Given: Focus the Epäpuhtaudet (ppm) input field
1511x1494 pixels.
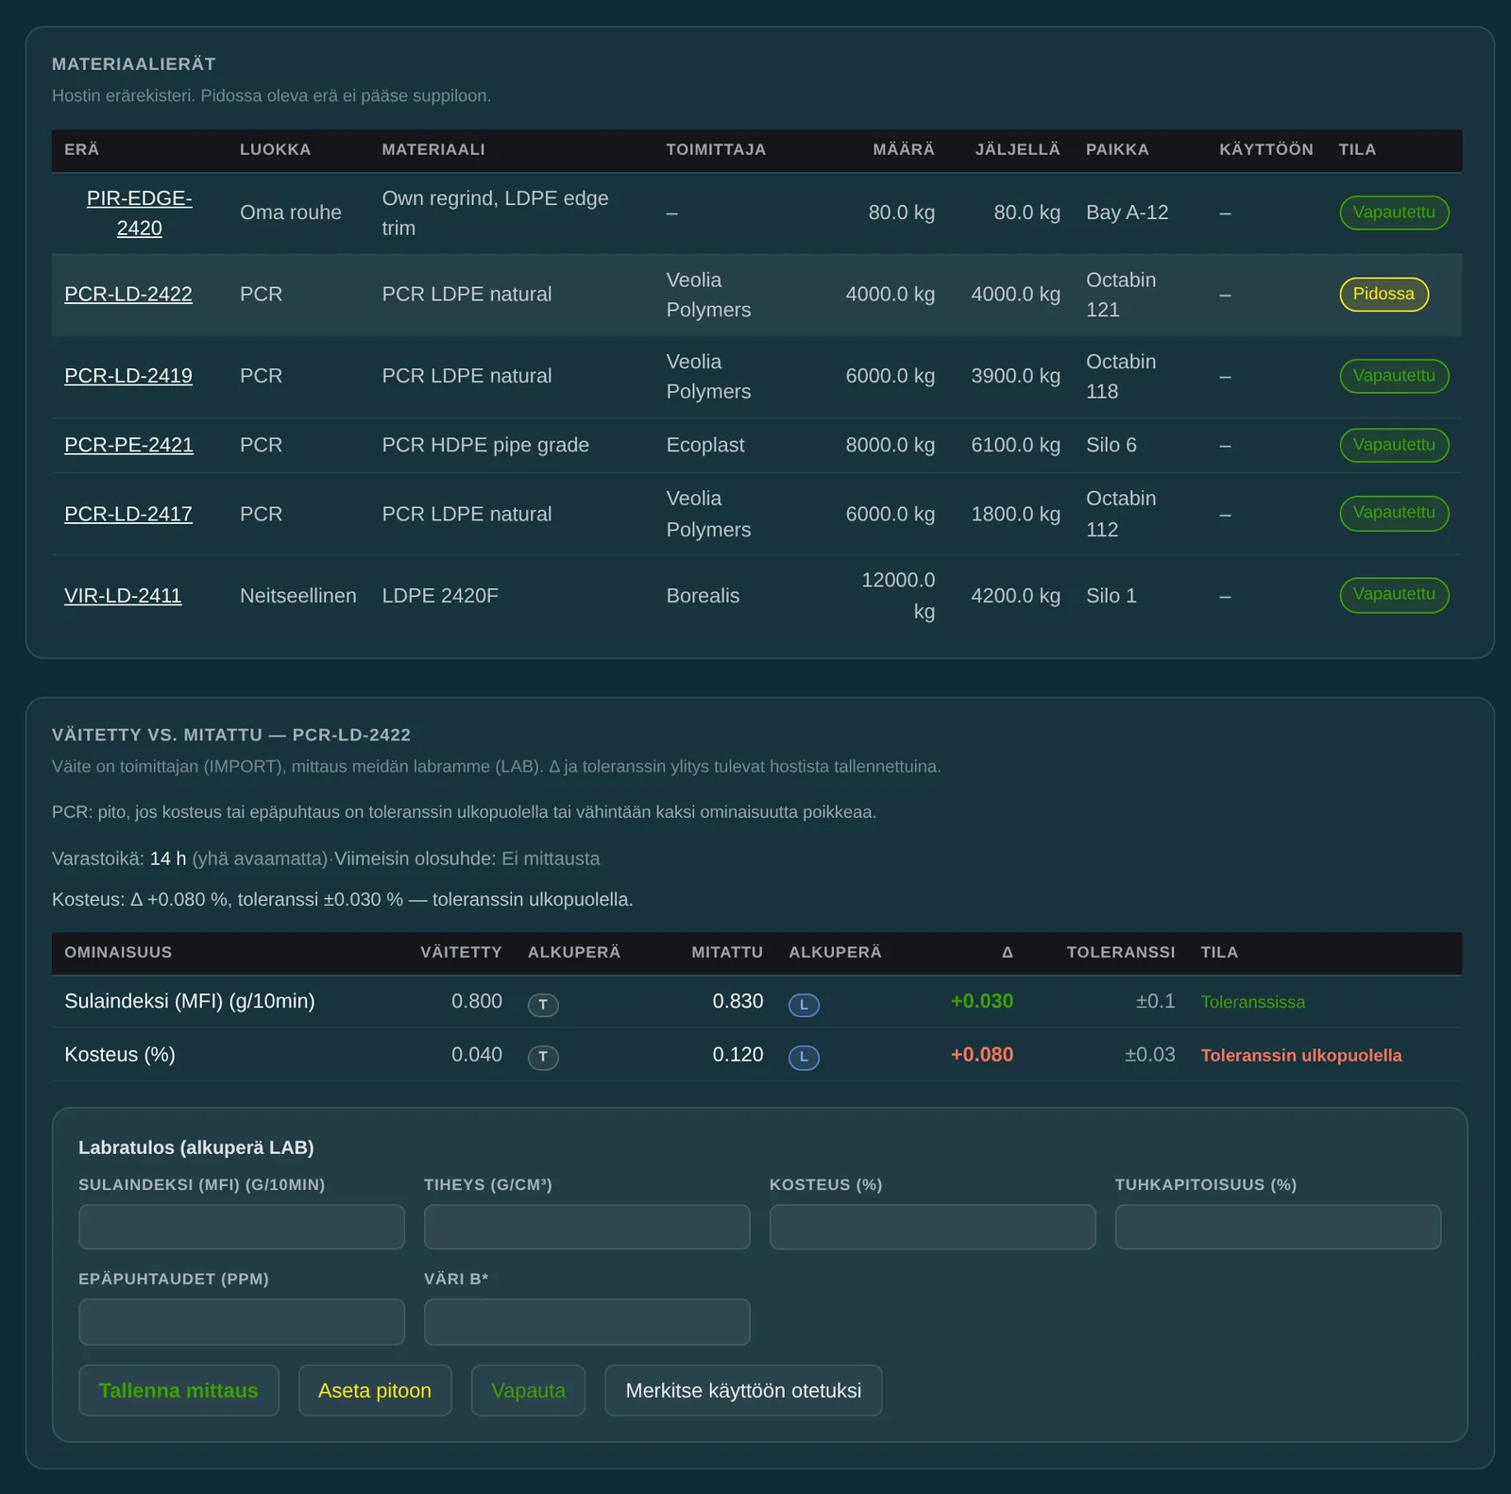Looking at the screenshot, I should [x=242, y=1321].
